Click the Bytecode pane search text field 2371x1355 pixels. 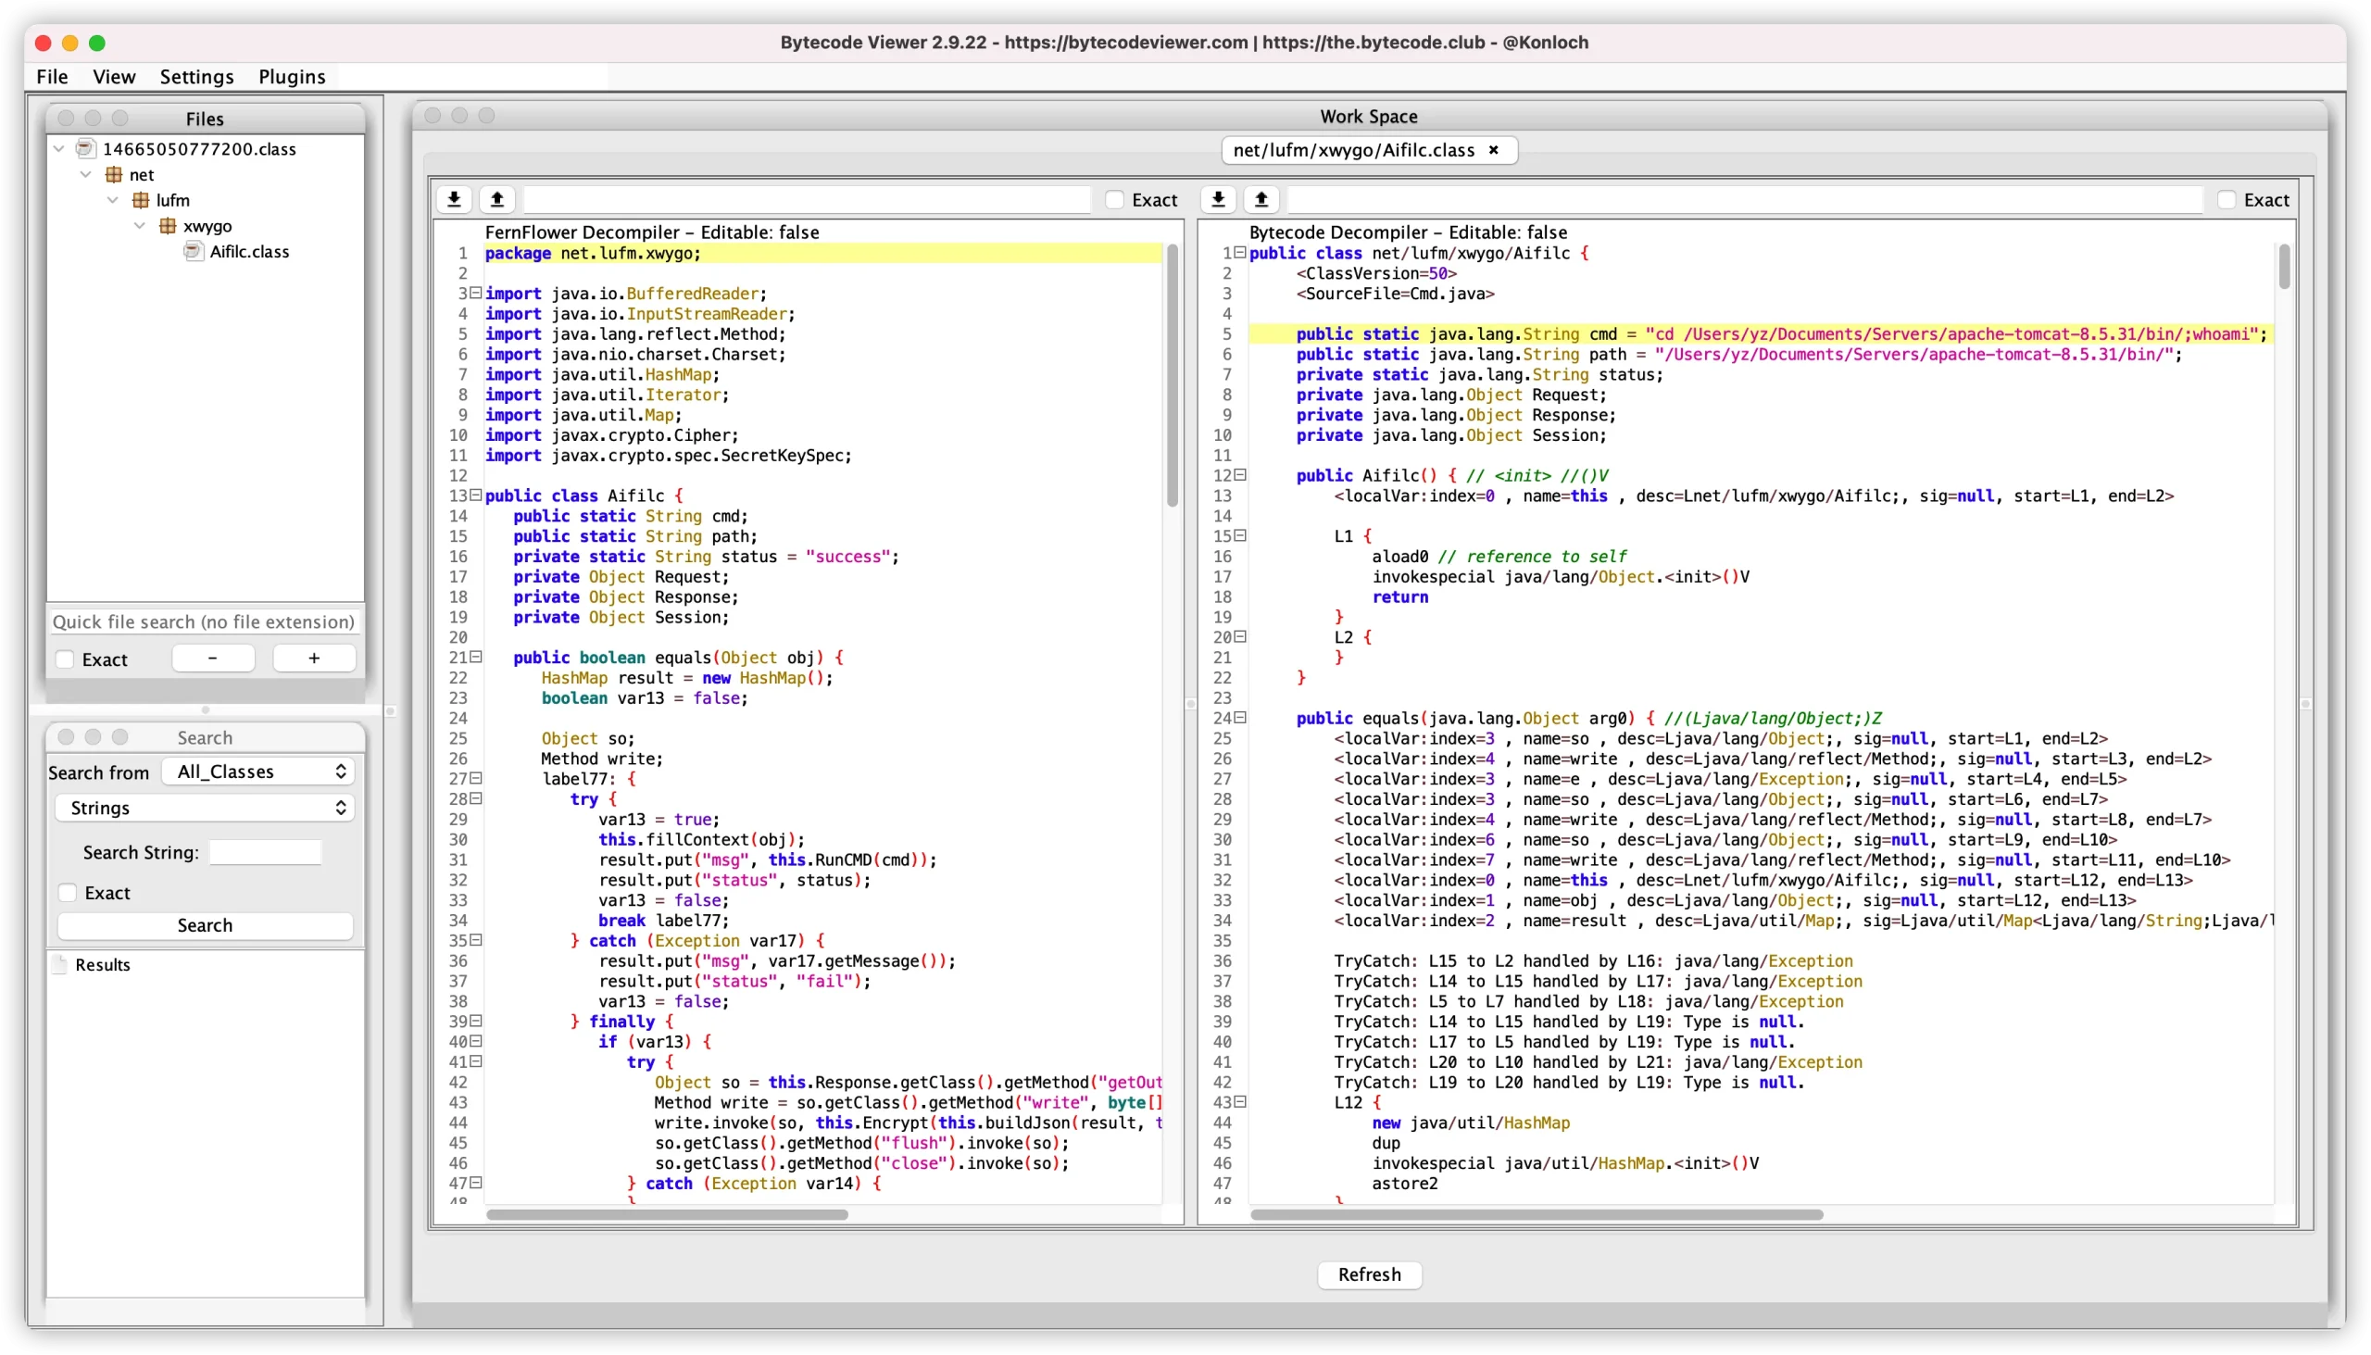click(1745, 199)
